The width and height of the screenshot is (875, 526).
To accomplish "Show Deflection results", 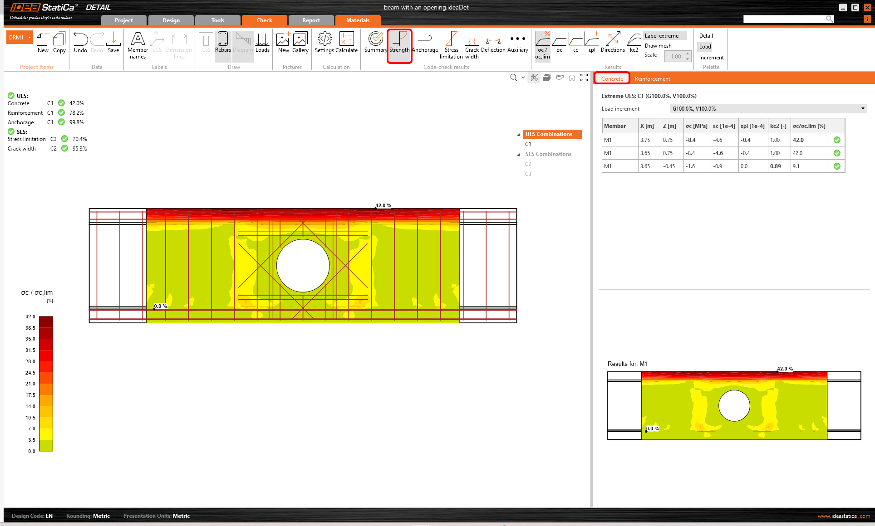I will pyautogui.click(x=493, y=44).
